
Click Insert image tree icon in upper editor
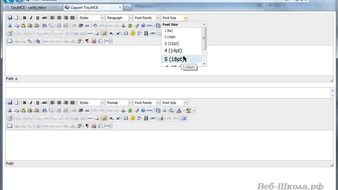130,26
